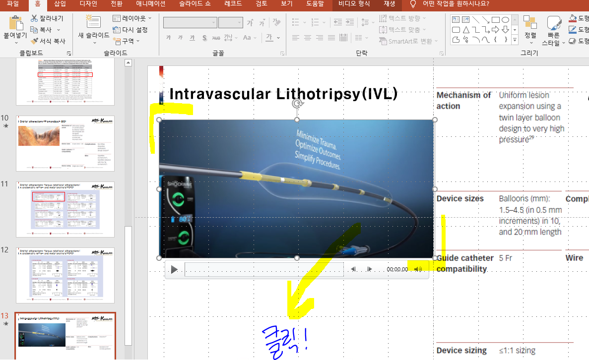Click the video Play button

tap(174, 269)
